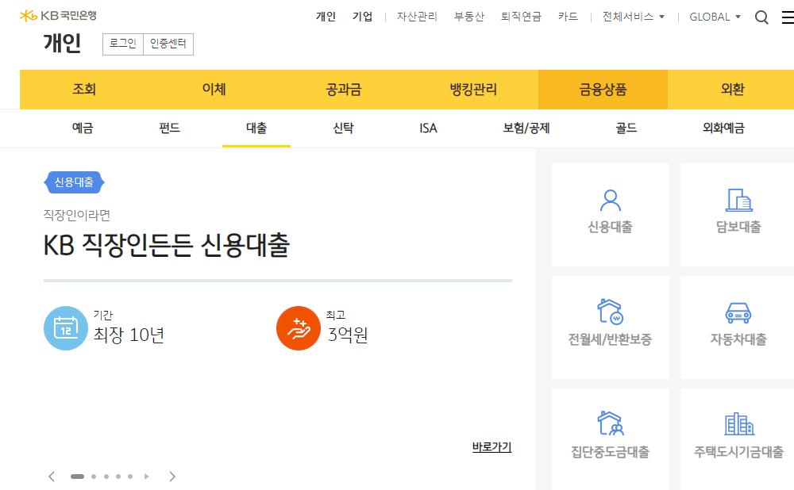The height and width of the screenshot is (490, 794).
Task: Open the site search magnifier
Action: [x=761, y=16]
